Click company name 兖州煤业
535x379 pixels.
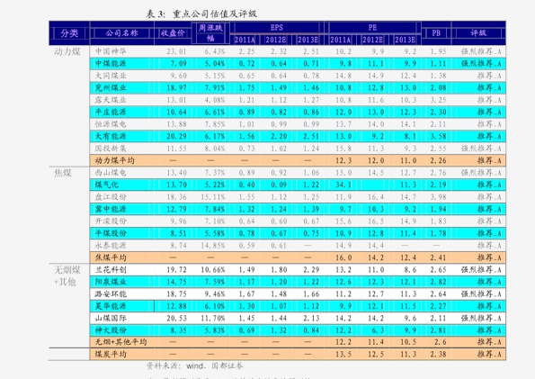pos(111,88)
